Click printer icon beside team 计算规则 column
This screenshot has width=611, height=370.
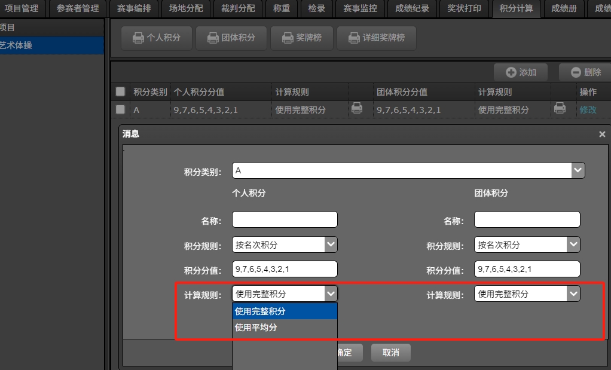point(560,109)
